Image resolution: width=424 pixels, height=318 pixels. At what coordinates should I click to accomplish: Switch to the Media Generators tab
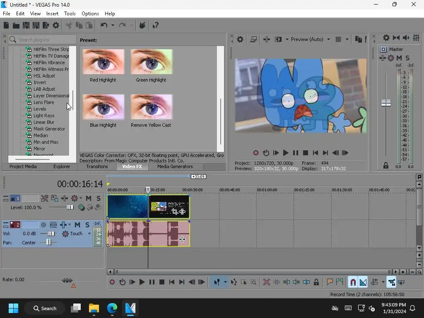pyautogui.click(x=175, y=166)
